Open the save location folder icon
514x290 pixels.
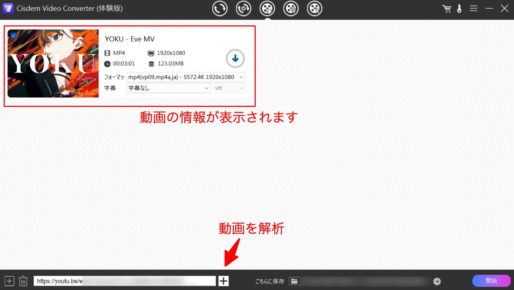click(294, 281)
